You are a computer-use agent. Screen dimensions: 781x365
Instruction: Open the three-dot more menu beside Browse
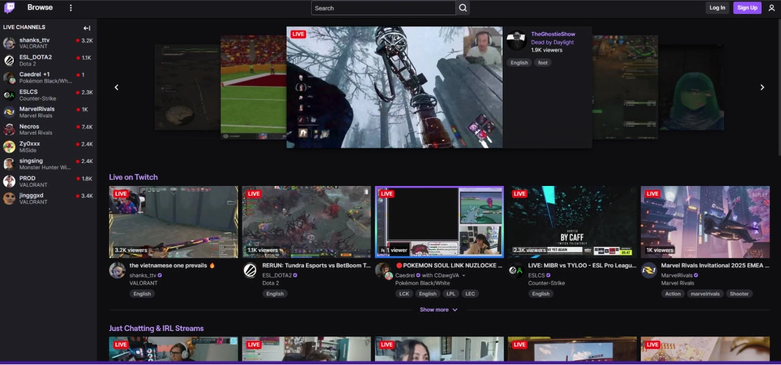[x=71, y=8]
